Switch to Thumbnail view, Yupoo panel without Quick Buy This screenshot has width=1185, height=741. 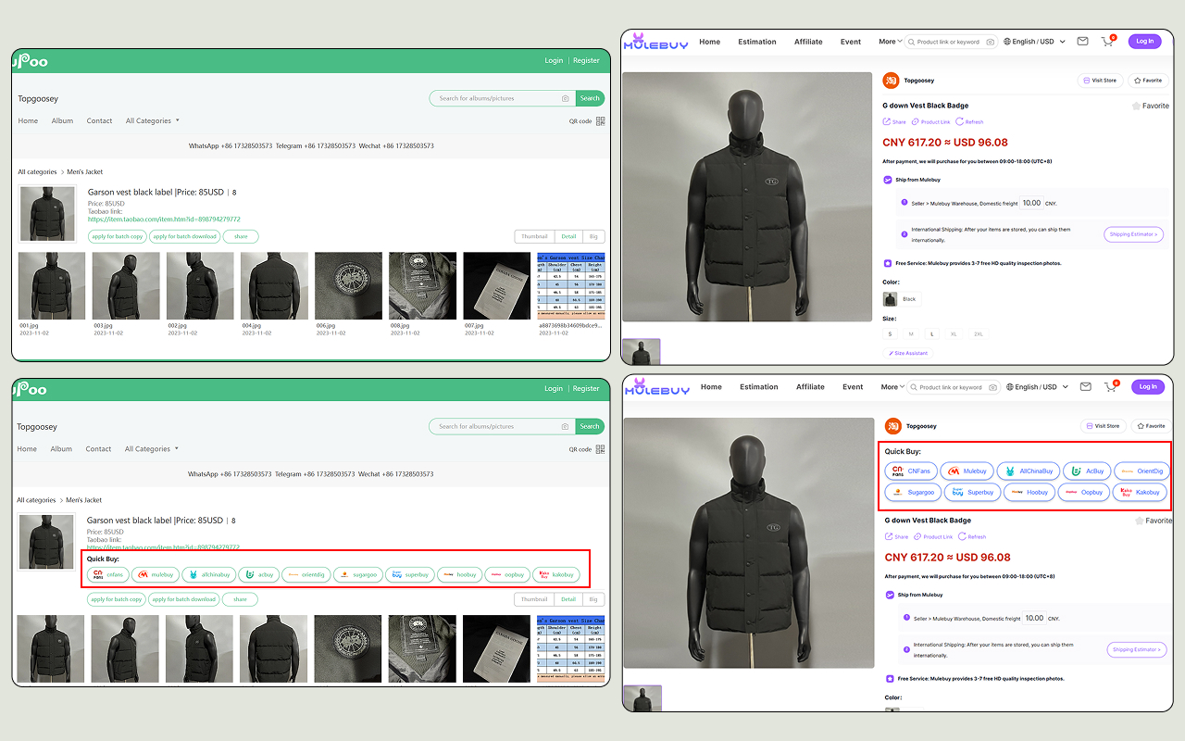[x=534, y=236]
